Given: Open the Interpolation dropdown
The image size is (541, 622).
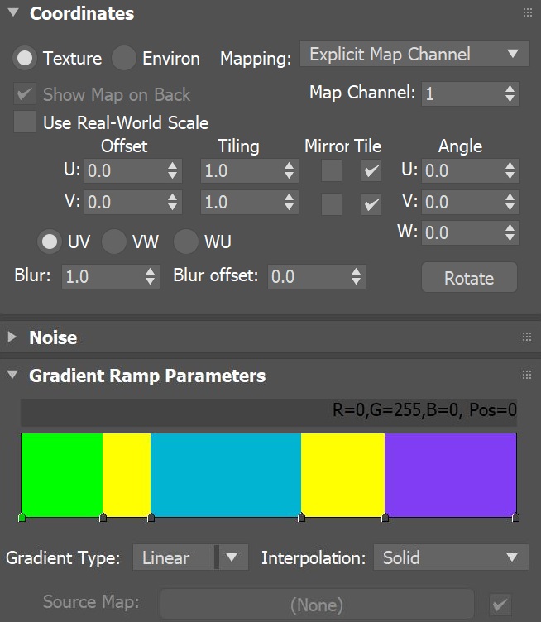Looking at the screenshot, I should (450, 557).
